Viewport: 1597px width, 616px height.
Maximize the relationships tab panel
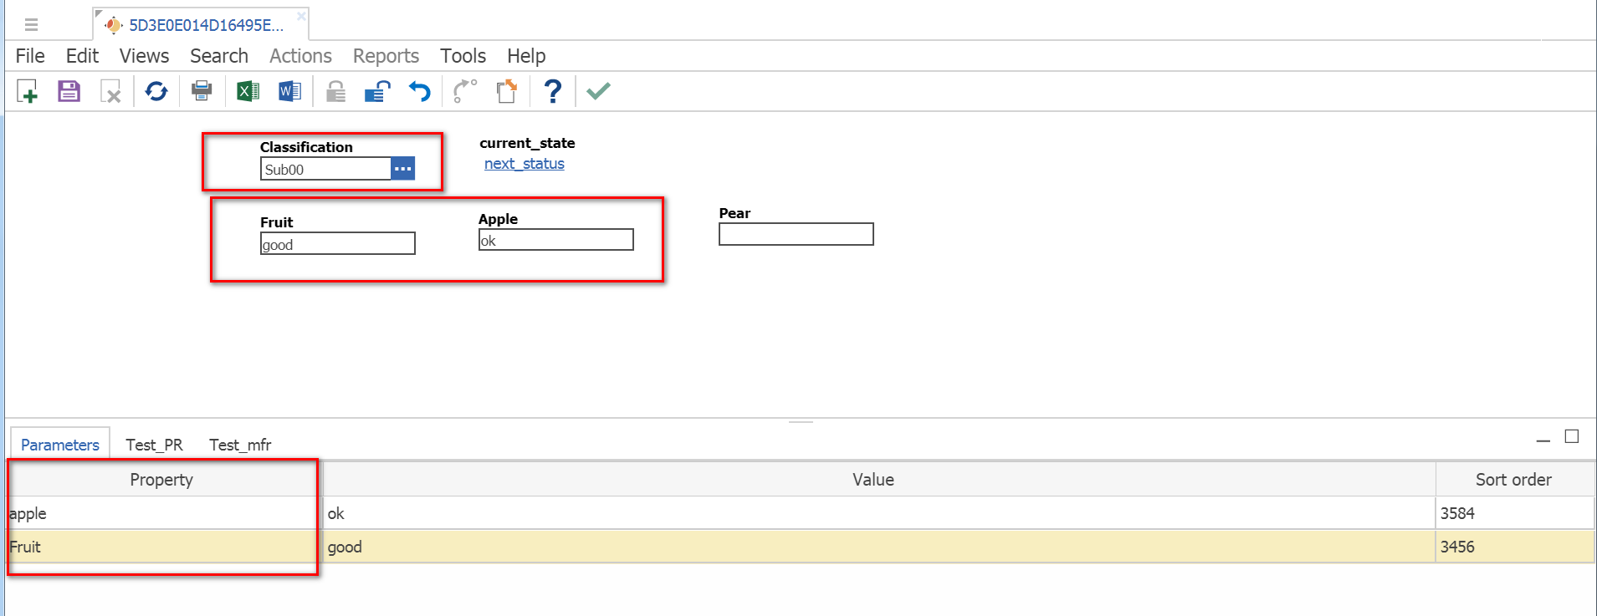pos(1572,436)
